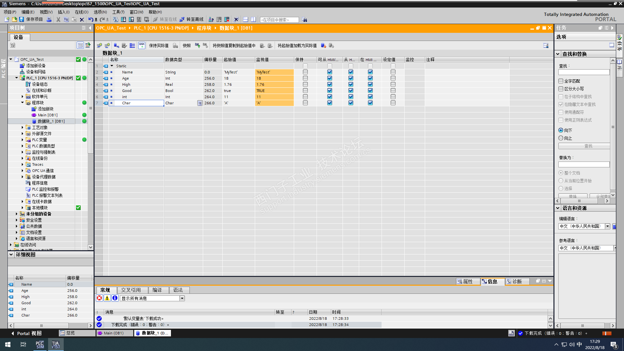Toggle the 保持 checkbox for Age row

305,78
